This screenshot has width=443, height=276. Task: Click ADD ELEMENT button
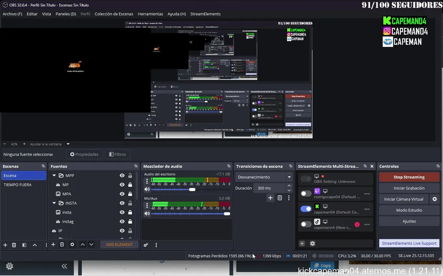pyautogui.click(x=119, y=245)
